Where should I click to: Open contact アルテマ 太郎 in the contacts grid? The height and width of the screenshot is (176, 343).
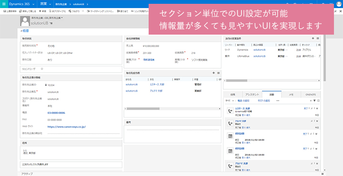[156, 91]
